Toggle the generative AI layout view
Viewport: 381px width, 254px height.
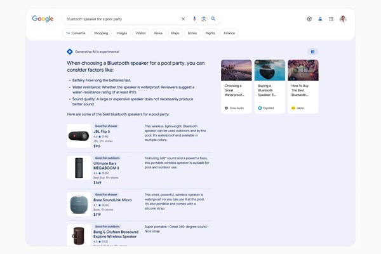[x=311, y=51]
